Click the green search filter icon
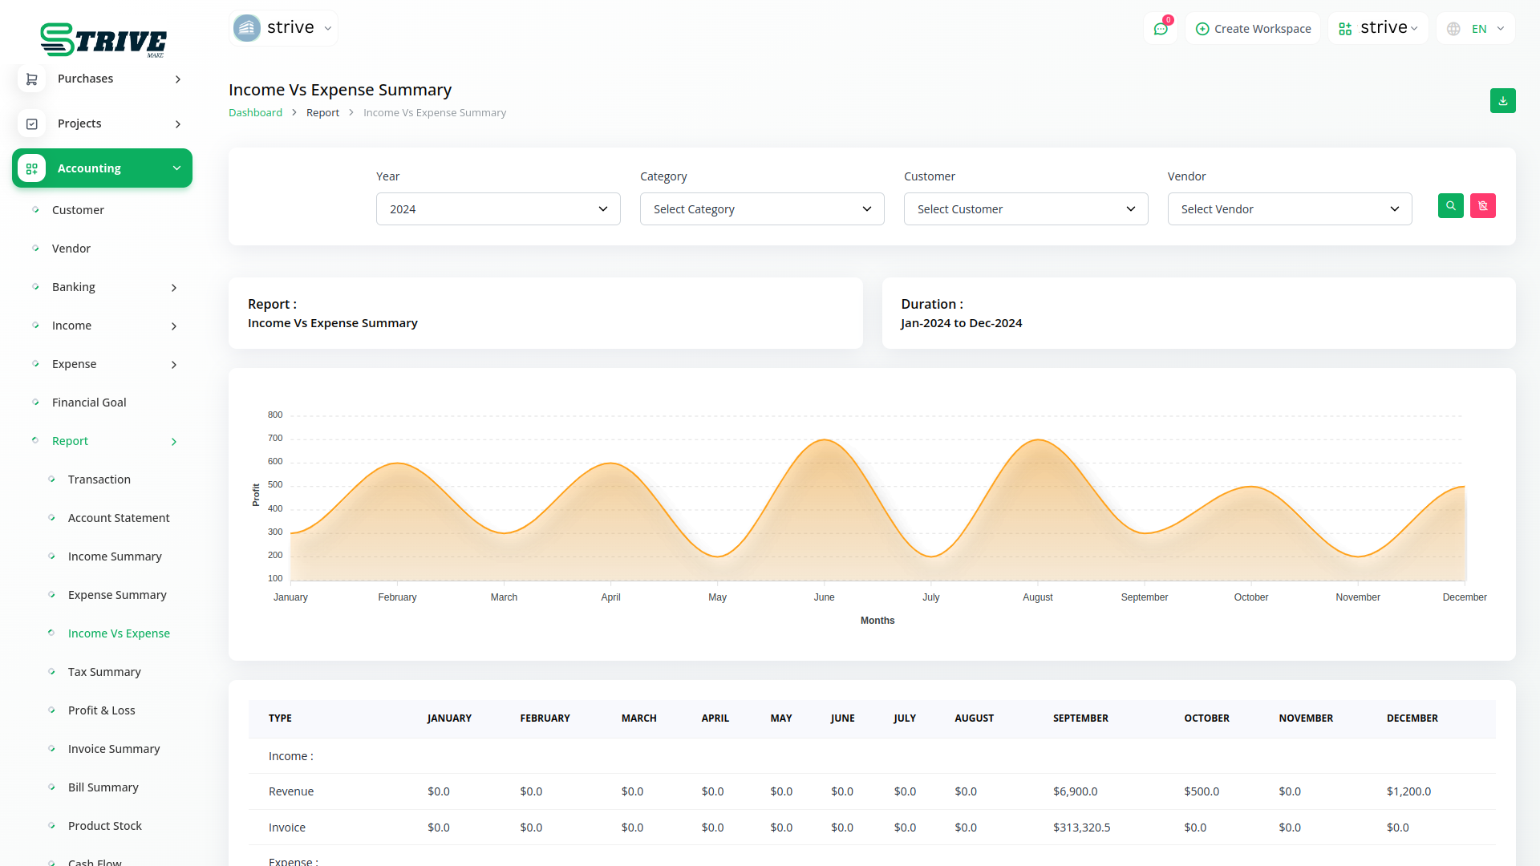 point(1450,206)
